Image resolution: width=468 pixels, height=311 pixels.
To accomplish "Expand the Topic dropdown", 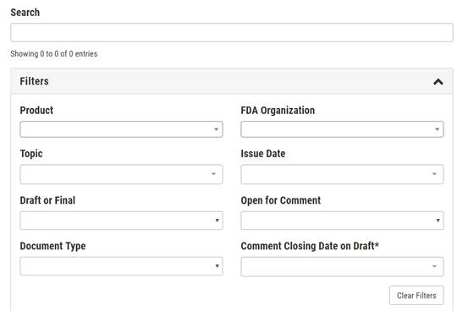I will 121,174.
